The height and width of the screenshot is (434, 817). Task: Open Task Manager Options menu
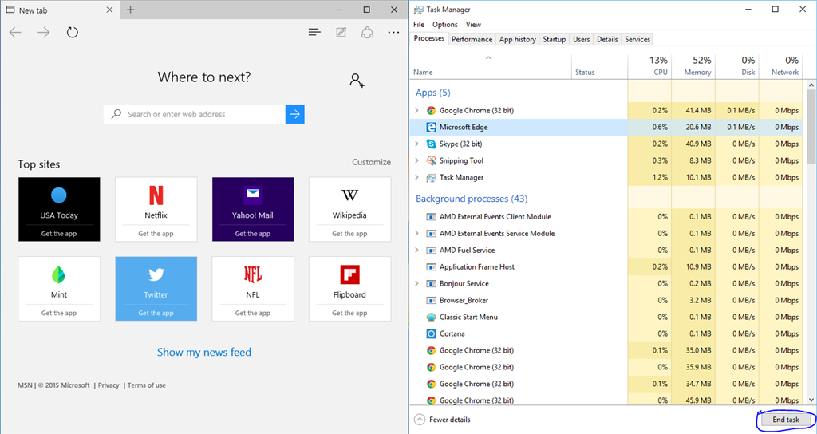pyautogui.click(x=445, y=25)
